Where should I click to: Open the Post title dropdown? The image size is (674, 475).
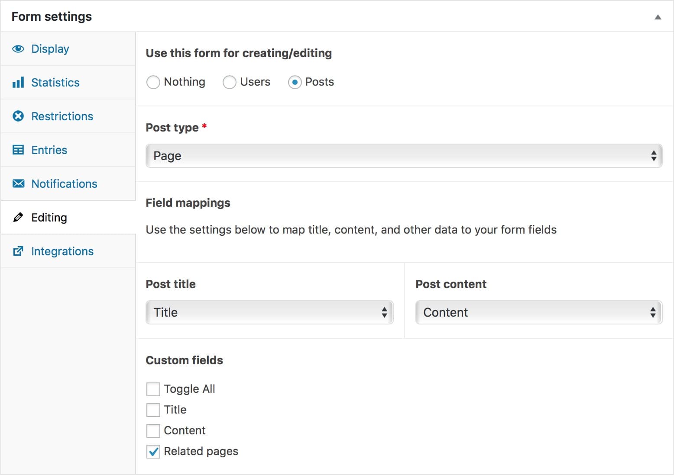click(269, 312)
